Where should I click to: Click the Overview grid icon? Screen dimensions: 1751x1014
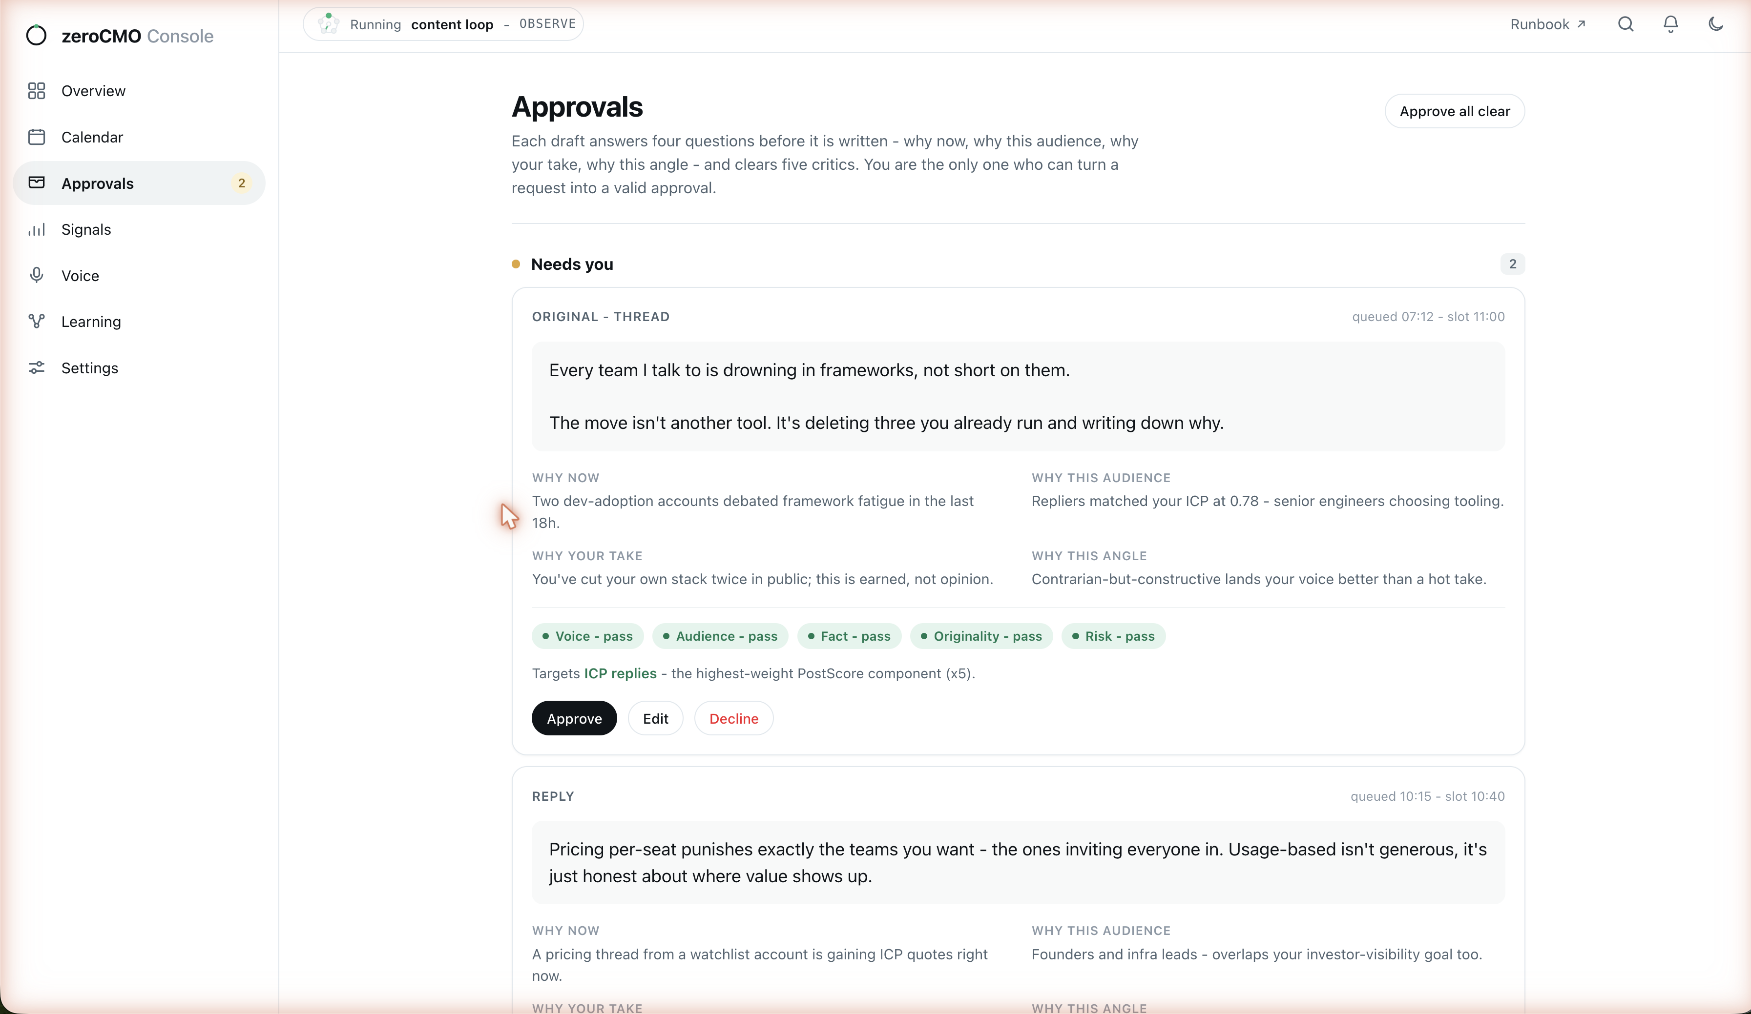click(x=36, y=91)
